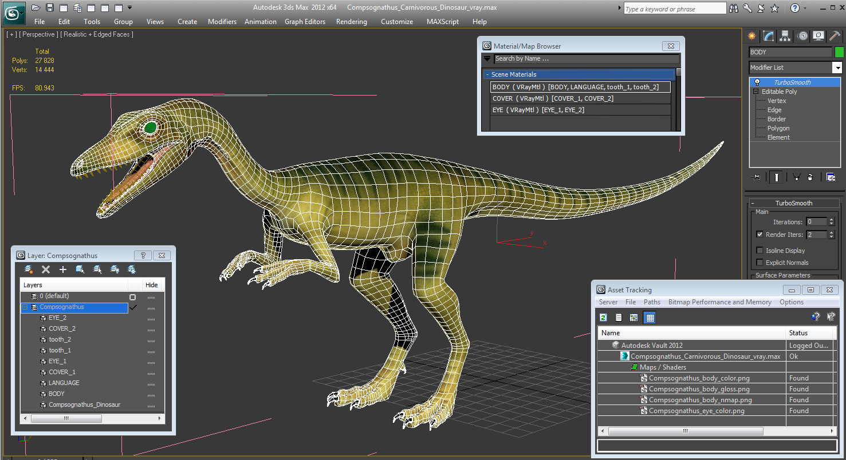Click Freeze/Unfreeze All Layers icon

132,269
